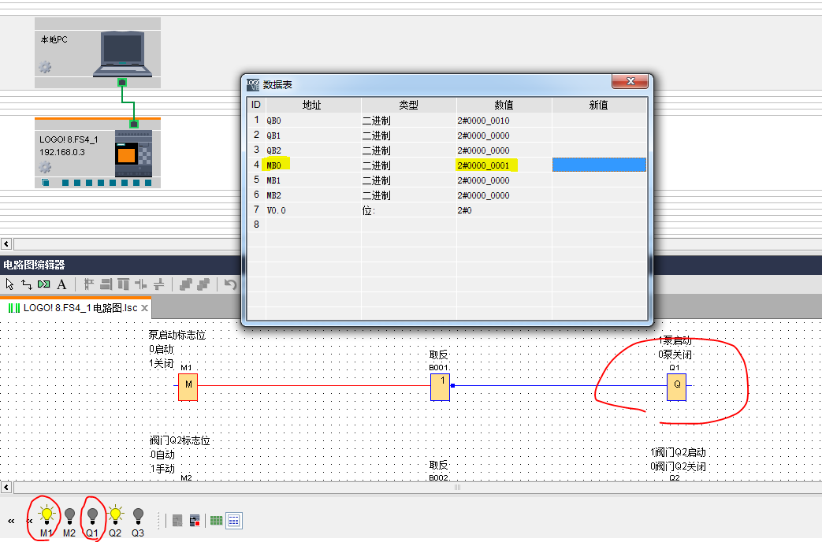Viewport: 822px width, 542px height.
Task: Select the B001 NOT block
Action: coord(441,388)
